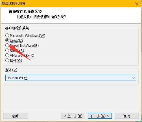
Task: Go back with the 上一步(B) button
Action: (x=73, y=116)
